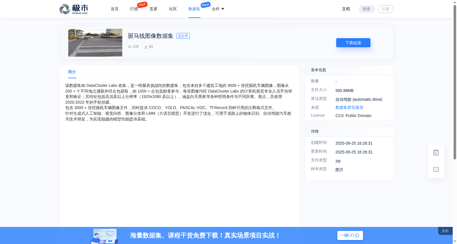Open the chat feedback floating icon

pyautogui.click(x=436, y=170)
